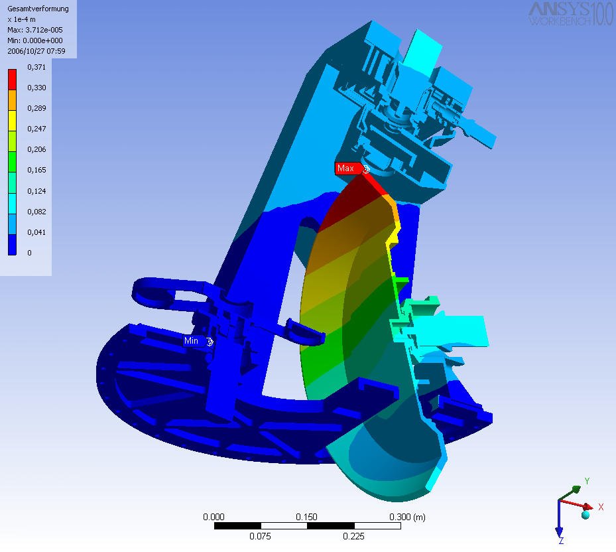Click the Gesamtverformung result title
The image size is (616, 552).
[x=32, y=10]
